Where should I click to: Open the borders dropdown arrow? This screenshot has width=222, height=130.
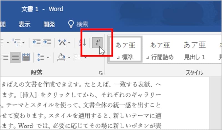pos(85,57)
